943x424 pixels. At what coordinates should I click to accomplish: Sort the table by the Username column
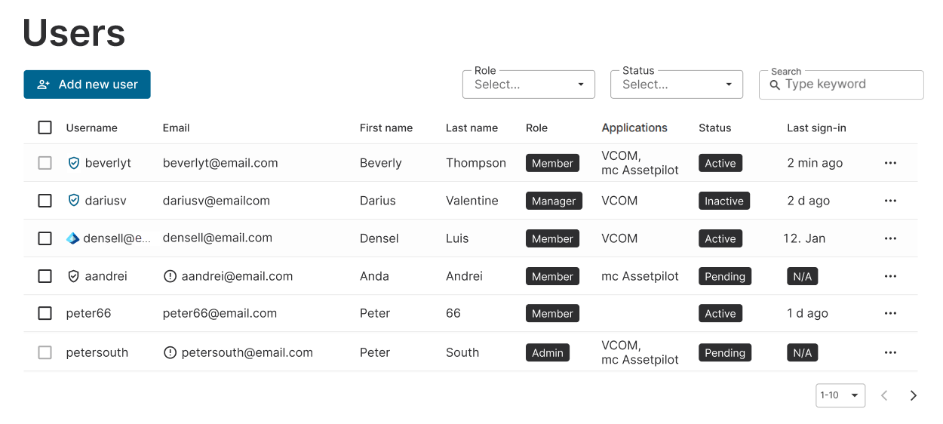click(91, 128)
